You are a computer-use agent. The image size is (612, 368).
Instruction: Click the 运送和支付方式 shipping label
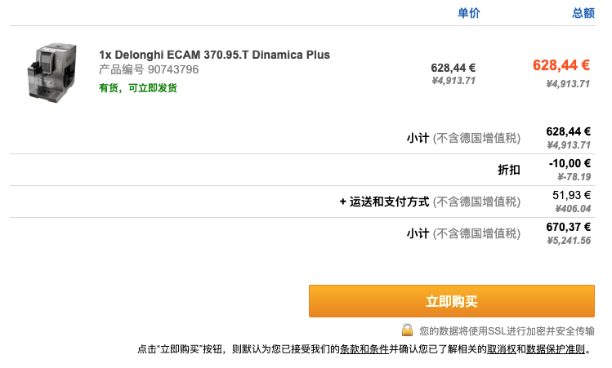point(389,202)
